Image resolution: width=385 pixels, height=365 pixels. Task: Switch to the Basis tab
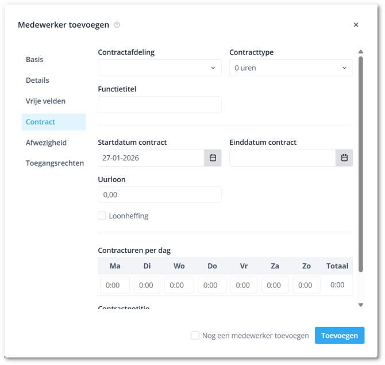point(34,60)
